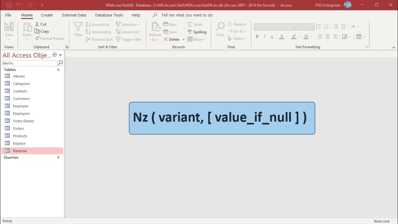Image resolution: width=398 pixels, height=224 pixels.
Task: Click the align right icon
Action: click(335, 37)
